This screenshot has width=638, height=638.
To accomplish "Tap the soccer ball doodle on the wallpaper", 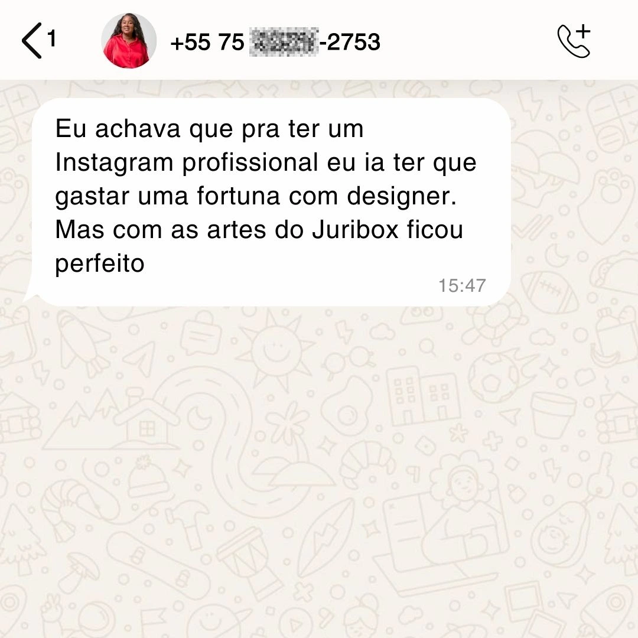I will point(493,379).
